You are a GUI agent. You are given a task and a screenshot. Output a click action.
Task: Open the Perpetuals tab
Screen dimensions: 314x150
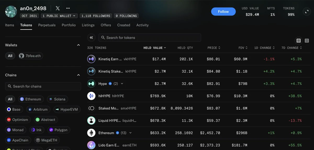47,25
